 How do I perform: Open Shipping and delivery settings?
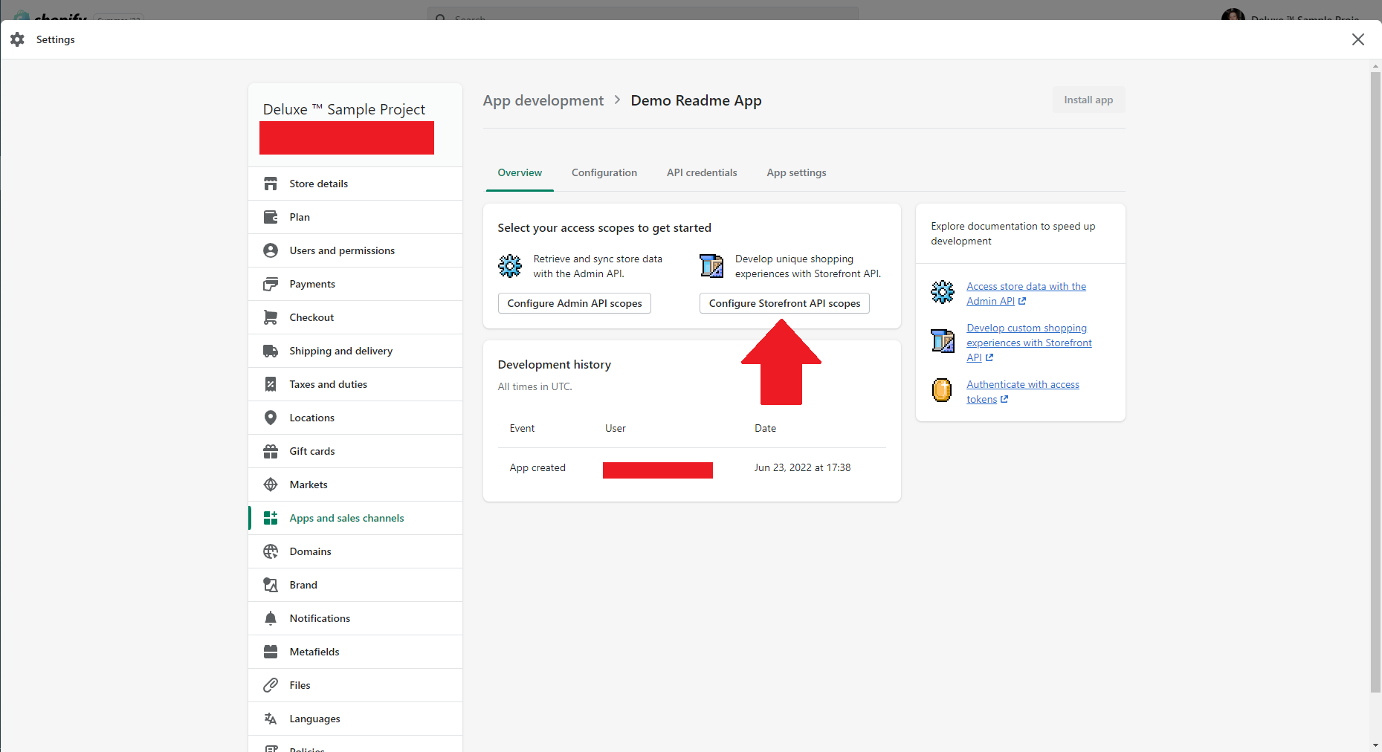pos(355,351)
